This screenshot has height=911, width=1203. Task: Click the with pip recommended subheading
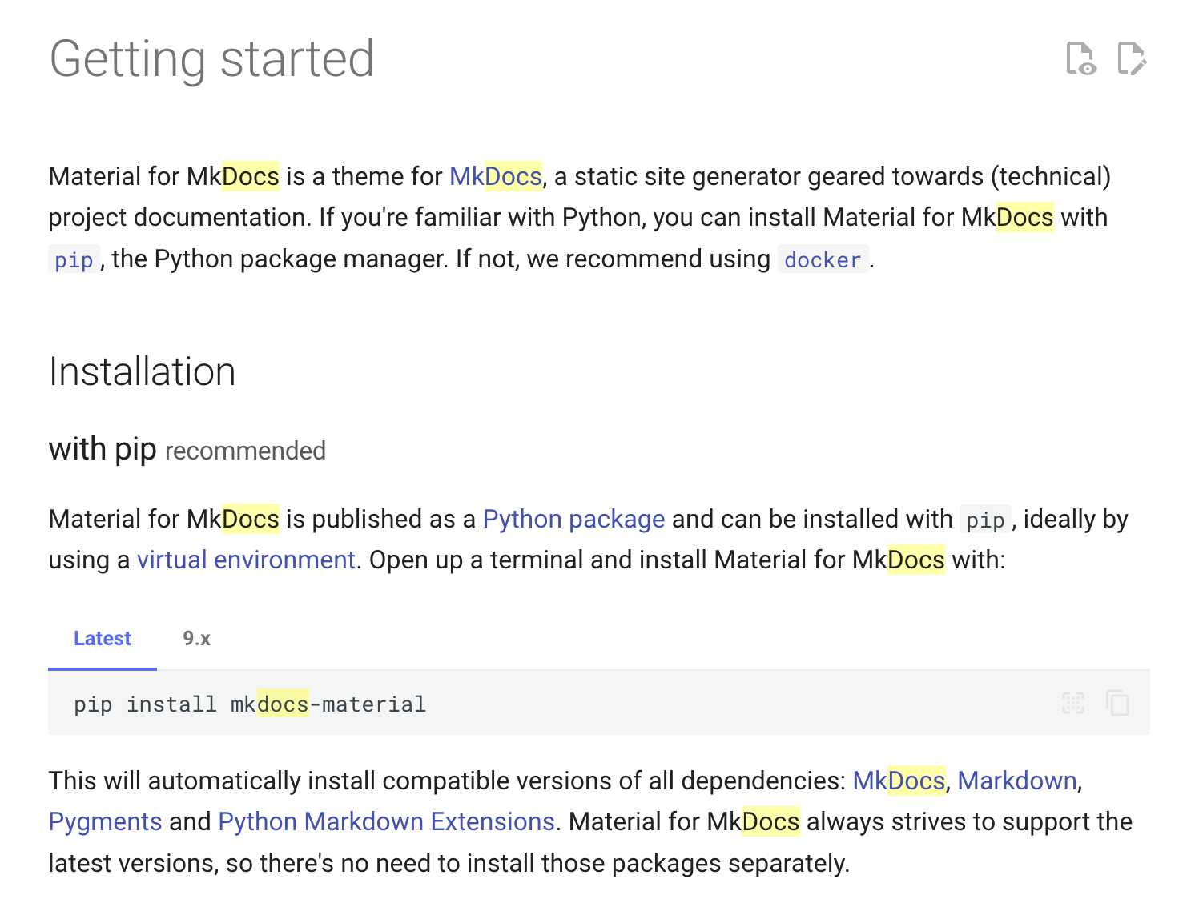pos(187,450)
